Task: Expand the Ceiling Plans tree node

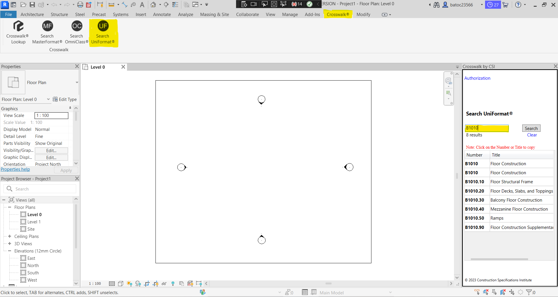Action: coord(10,236)
